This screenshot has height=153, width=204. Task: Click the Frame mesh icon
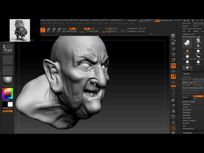coord(173,94)
